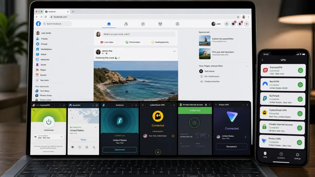Open options menu on Jessica Ray's post
The width and height of the screenshot is (315, 177).
(174, 51)
